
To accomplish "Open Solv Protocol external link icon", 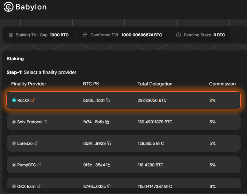I will (x=45, y=122).
